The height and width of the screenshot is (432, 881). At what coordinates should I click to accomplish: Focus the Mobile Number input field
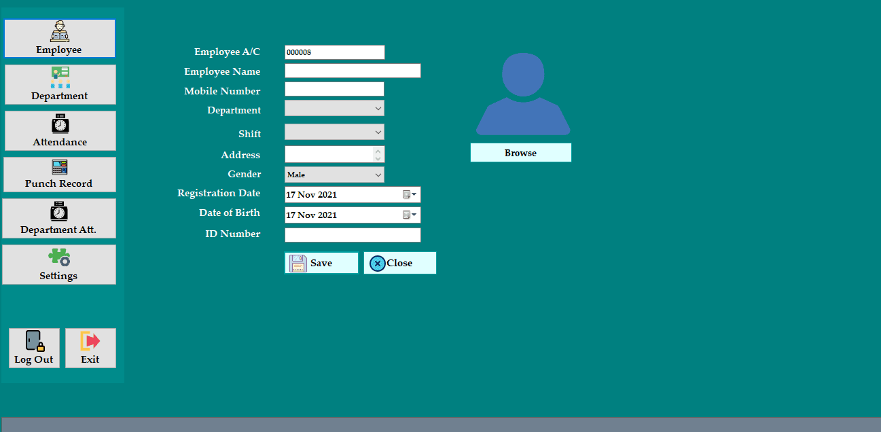(x=334, y=89)
